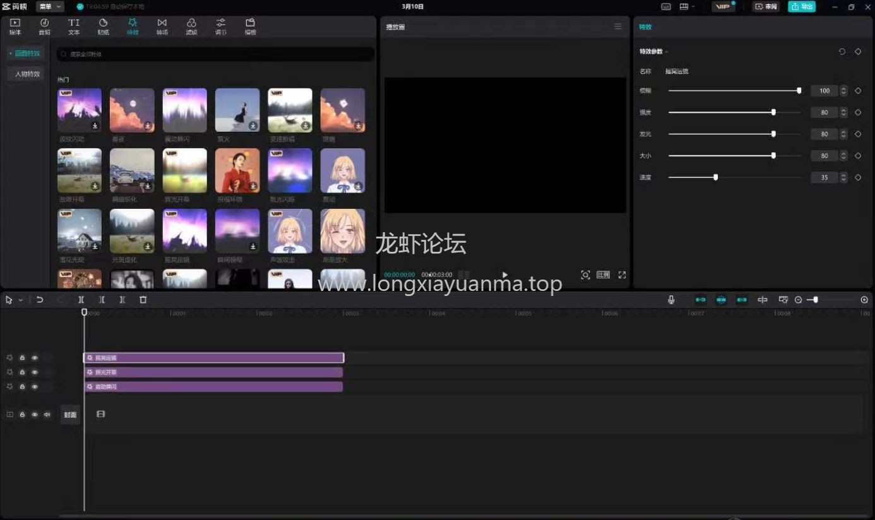The image size is (875, 520).
Task: Click the blur value field showing 100
Action: tap(824, 91)
